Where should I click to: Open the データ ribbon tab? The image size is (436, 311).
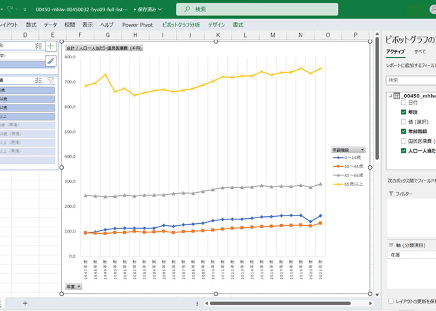pyautogui.click(x=50, y=25)
